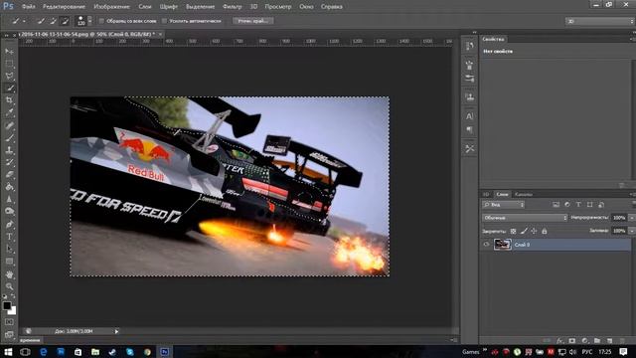Viewport: 636px width, 358px height.
Task: Select the Move tool
Action: pos(9,51)
